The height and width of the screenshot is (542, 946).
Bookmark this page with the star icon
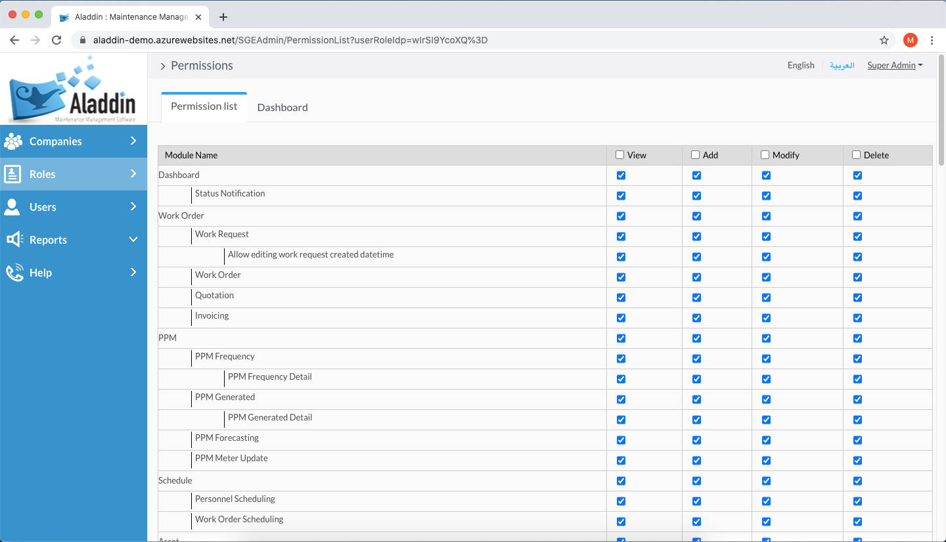(x=884, y=40)
